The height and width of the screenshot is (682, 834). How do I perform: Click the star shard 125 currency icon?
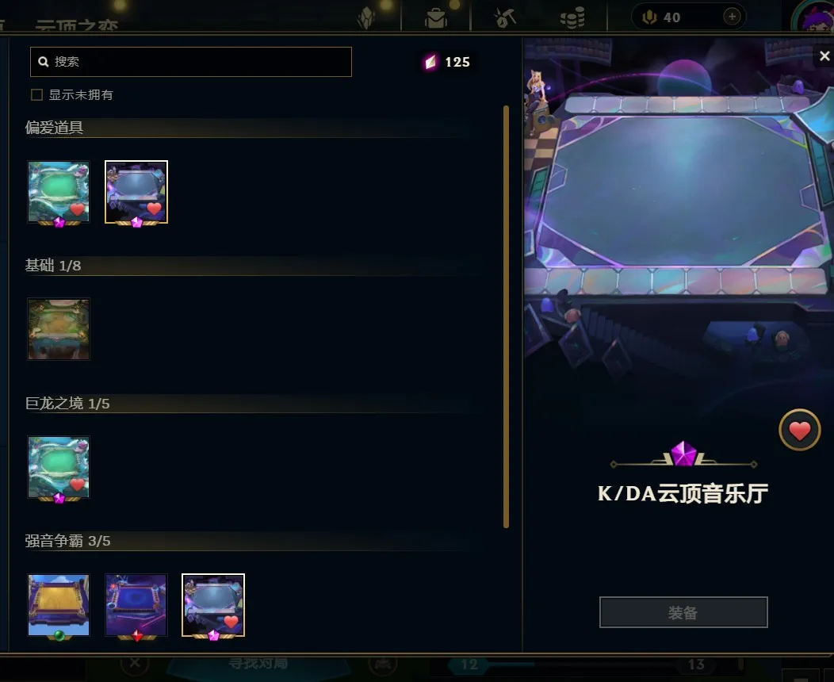click(430, 62)
